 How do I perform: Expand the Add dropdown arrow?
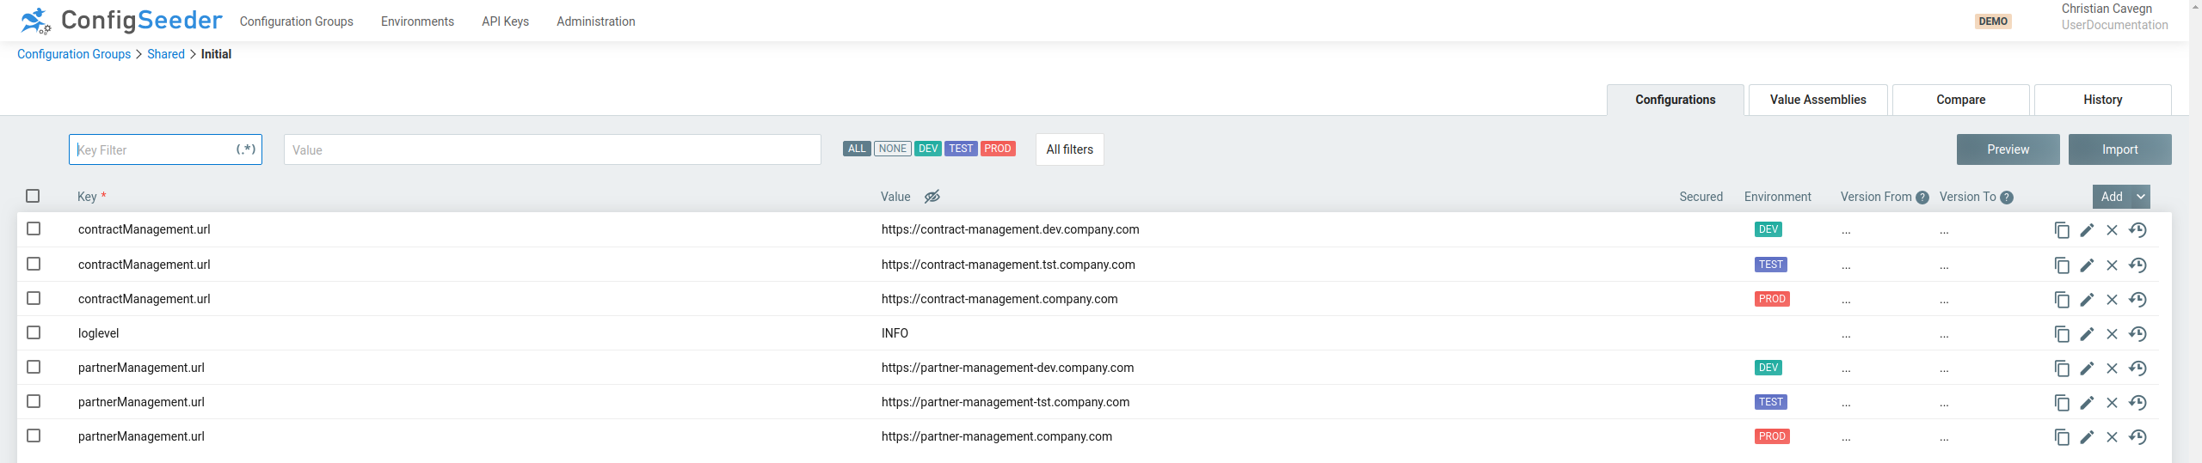[x=2141, y=197]
